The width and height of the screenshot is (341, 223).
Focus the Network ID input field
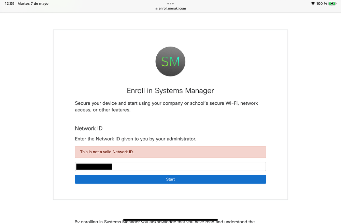[170, 167]
